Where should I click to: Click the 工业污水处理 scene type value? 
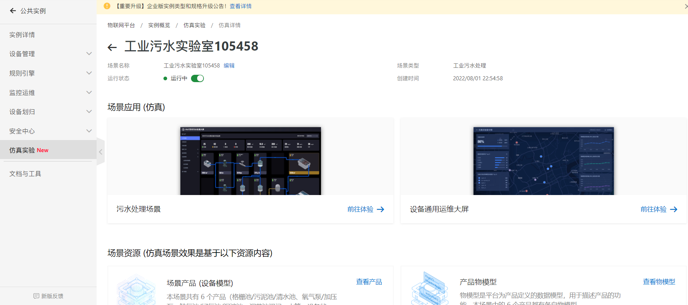[x=469, y=66]
